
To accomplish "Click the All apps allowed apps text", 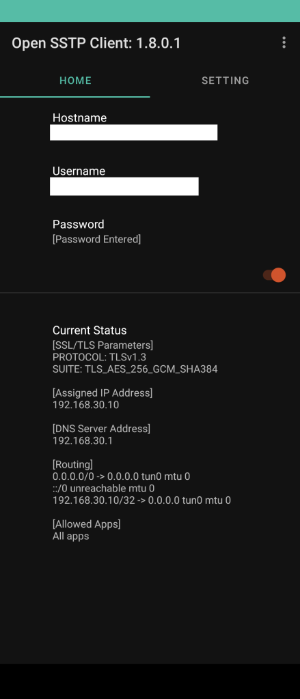I will coord(70,536).
